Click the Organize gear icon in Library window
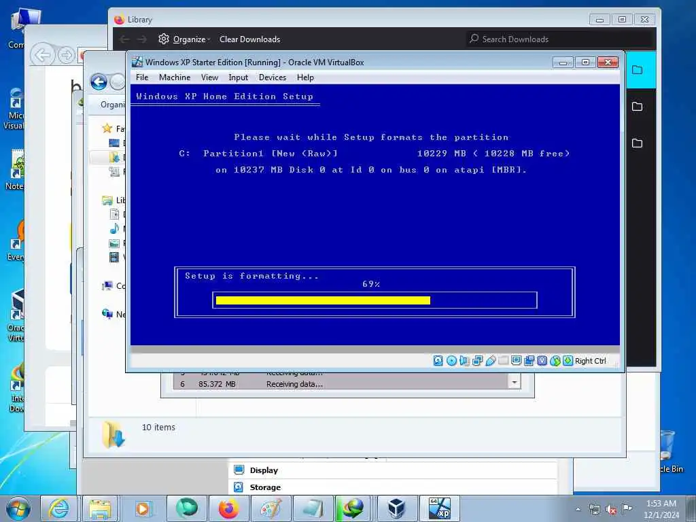The image size is (696, 522). [164, 39]
